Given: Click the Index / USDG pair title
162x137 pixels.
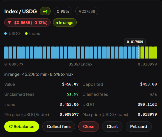Looking at the screenshot, I should (x=21, y=11).
